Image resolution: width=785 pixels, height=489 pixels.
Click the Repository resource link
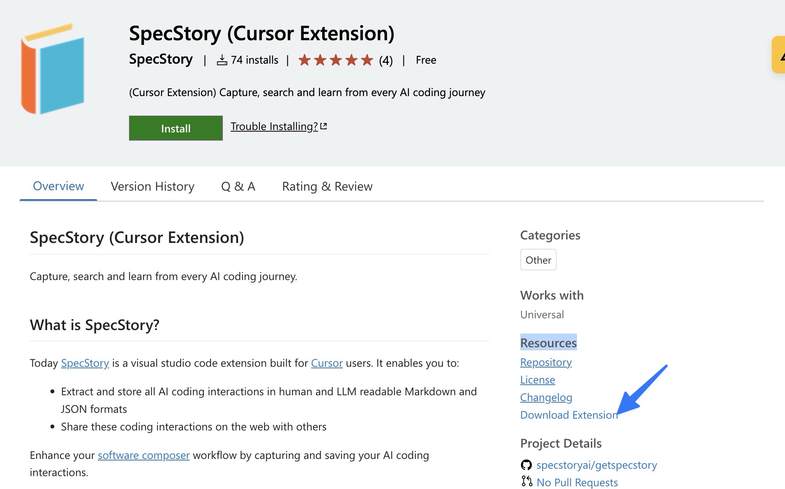(546, 362)
